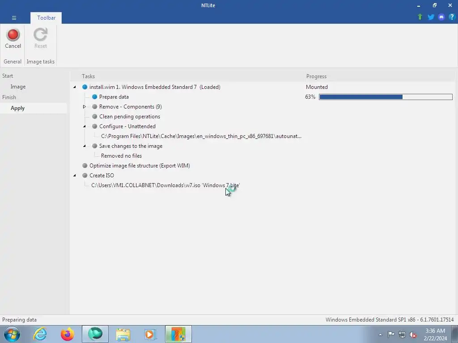Open Windows Start orb

coord(12,334)
